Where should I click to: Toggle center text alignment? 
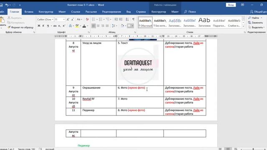(x=98, y=26)
